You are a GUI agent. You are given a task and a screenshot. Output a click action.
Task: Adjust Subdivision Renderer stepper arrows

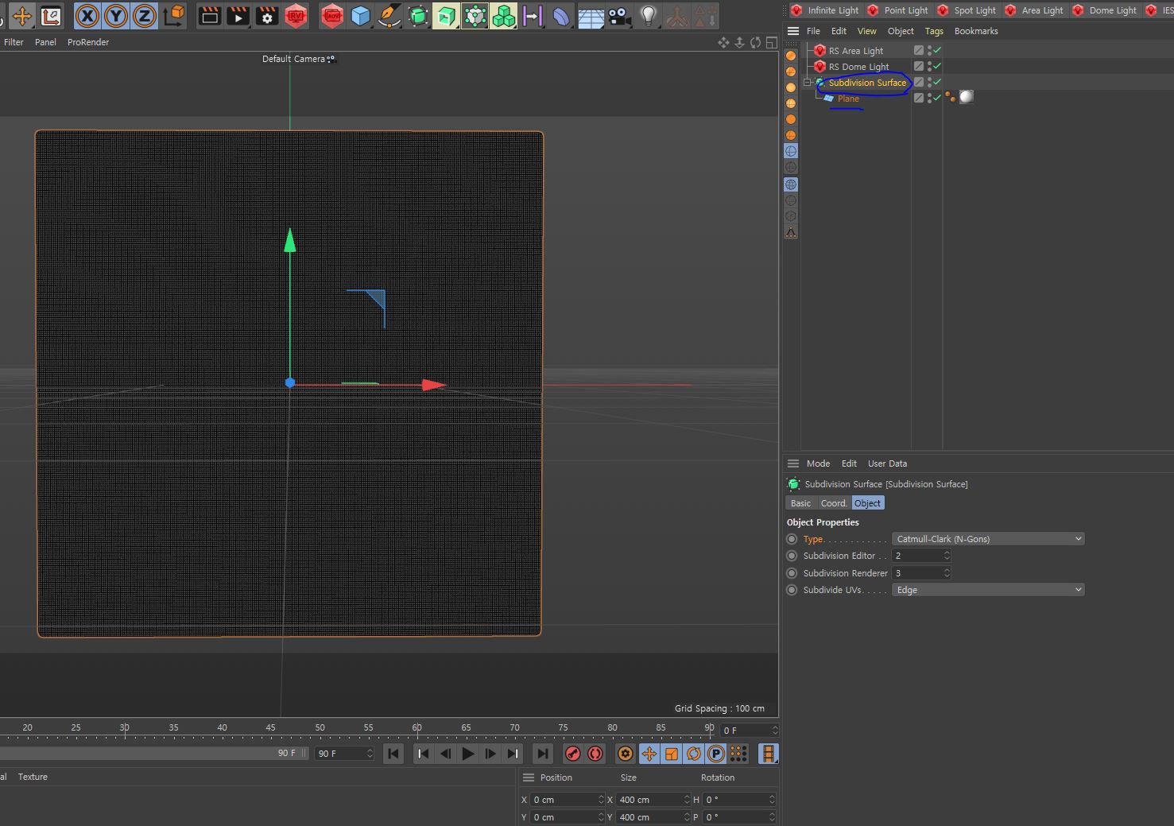coord(947,573)
